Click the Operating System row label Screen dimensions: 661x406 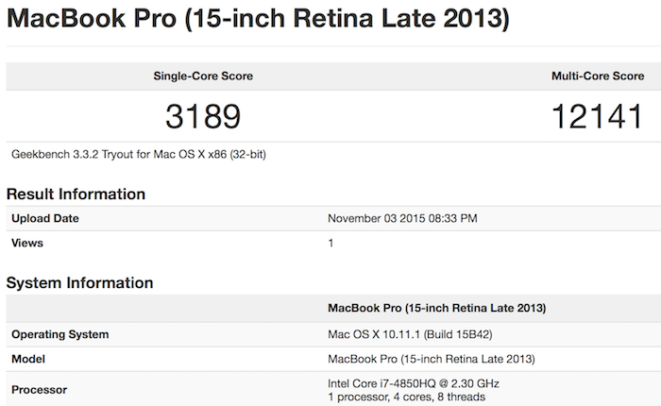click(59, 334)
